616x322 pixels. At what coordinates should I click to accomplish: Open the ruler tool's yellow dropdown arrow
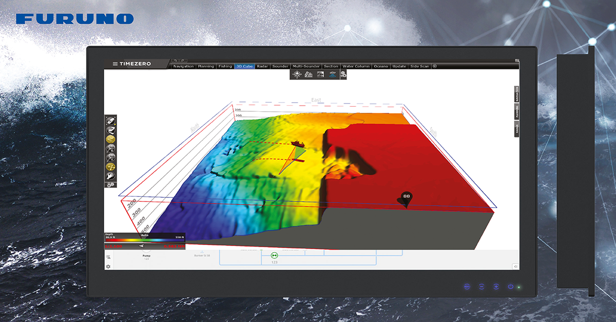tap(115, 124)
